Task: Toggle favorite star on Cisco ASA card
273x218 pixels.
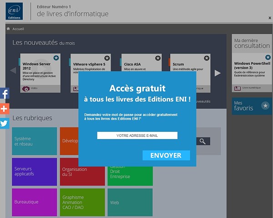Action: pyautogui.click(x=158, y=58)
